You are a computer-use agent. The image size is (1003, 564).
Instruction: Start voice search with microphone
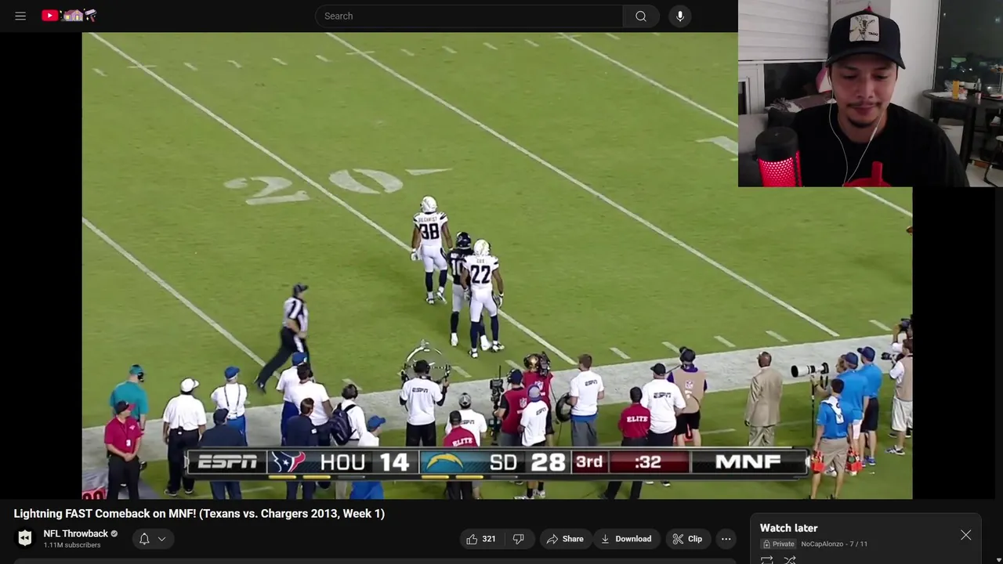point(679,16)
